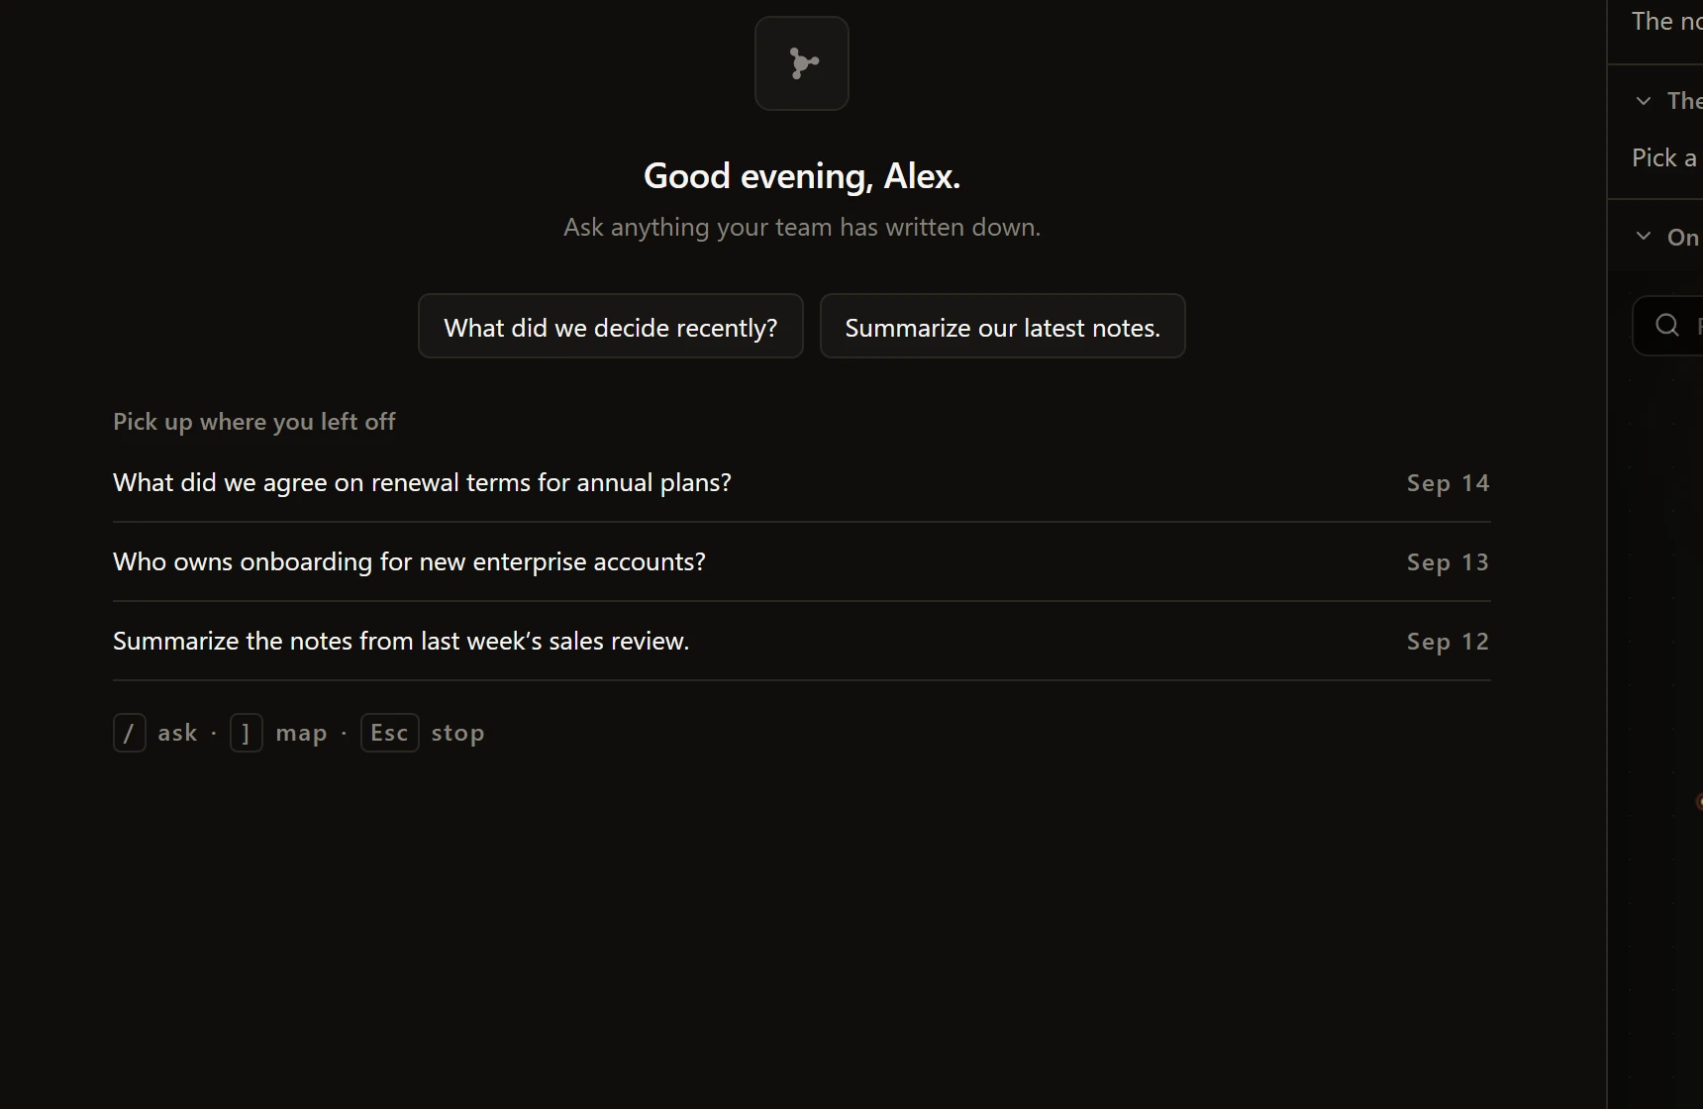Collapse the 'On' section chevron in right panel
The width and height of the screenshot is (1703, 1109).
[x=1644, y=237]
